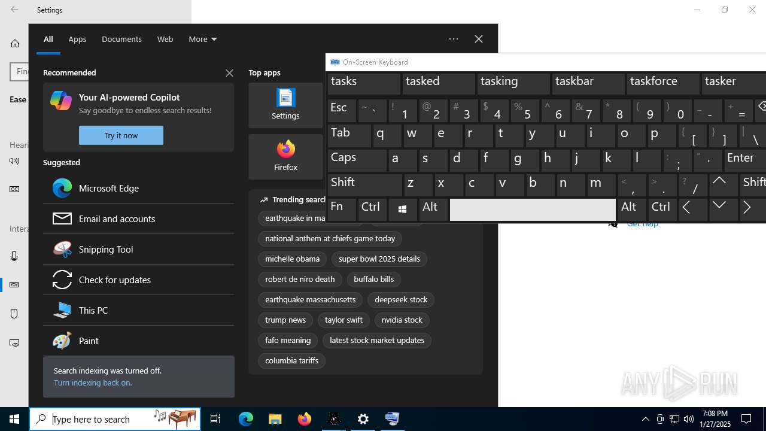Show hidden tray icons chevron
Viewport: 766px width, 431px height.
point(646,419)
